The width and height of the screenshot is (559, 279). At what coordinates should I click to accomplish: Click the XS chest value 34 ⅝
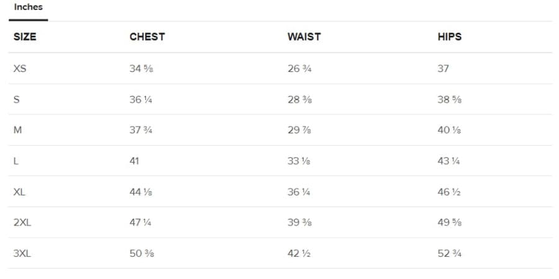tap(141, 68)
